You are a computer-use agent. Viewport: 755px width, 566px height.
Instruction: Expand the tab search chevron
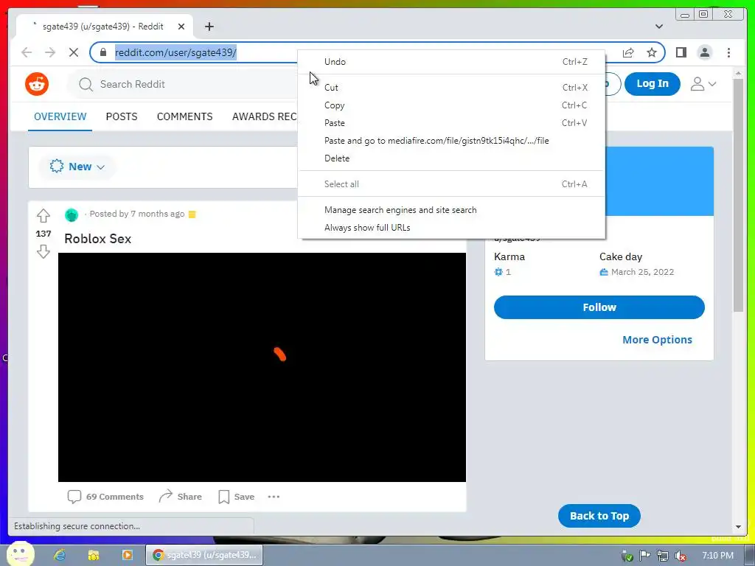(x=658, y=27)
